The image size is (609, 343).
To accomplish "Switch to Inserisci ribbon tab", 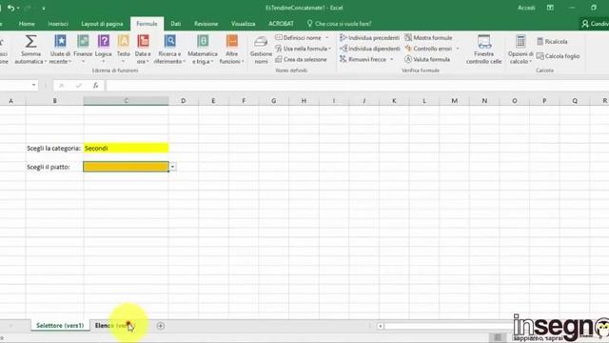I will pos(58,24).
